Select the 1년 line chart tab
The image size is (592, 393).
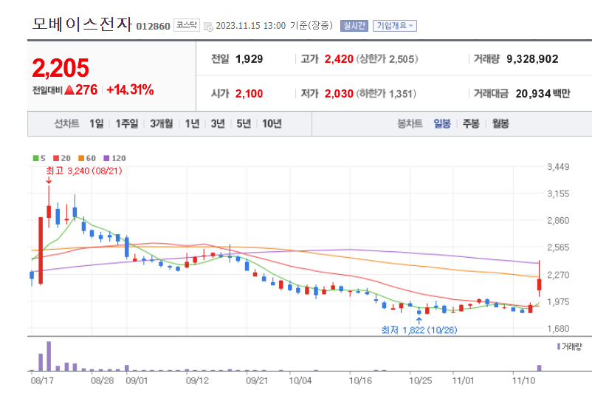192,123
